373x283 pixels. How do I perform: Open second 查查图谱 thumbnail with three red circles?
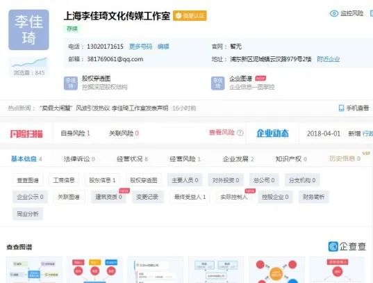pyautogui.click(x=94, y=270)
